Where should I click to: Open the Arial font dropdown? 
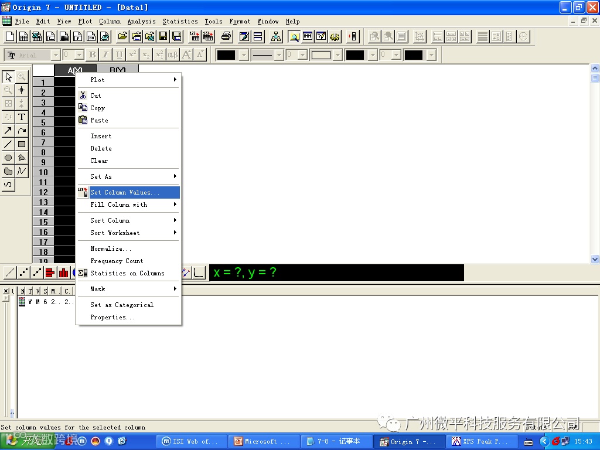[56, 55]
